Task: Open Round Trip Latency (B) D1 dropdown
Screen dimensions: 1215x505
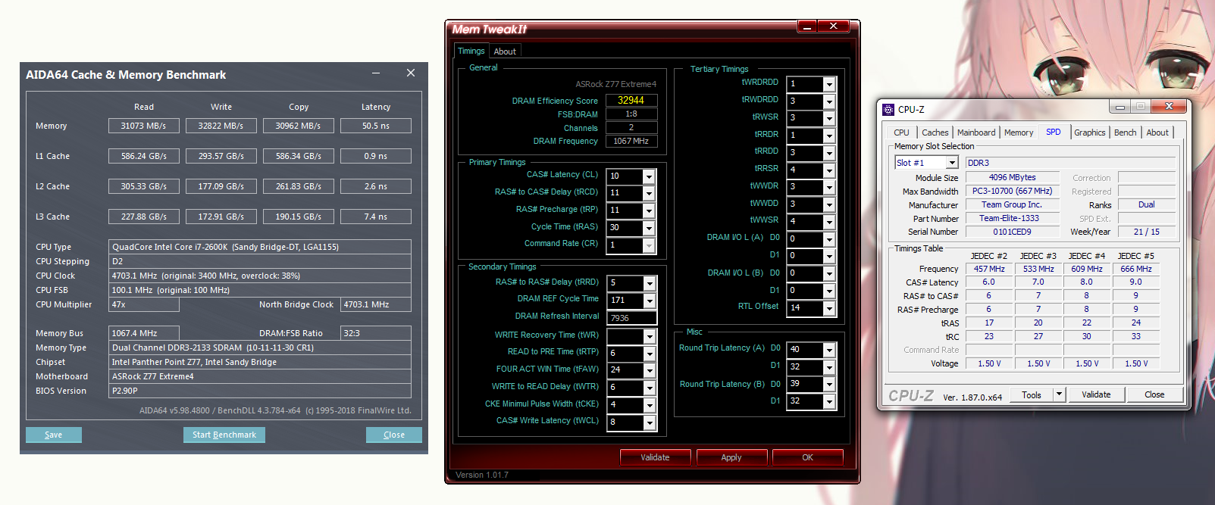Action: click(829, 402)
